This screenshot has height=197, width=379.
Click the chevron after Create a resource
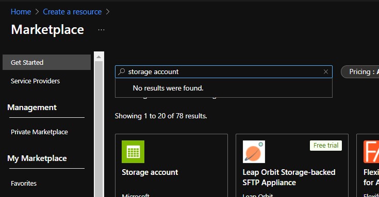[x=108, y=12]
